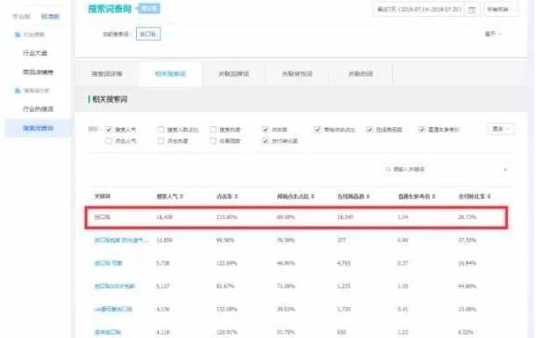Screen dimensions: 536x338
Task: Check the 交易指数 metric checkbox
Action: 213,141
